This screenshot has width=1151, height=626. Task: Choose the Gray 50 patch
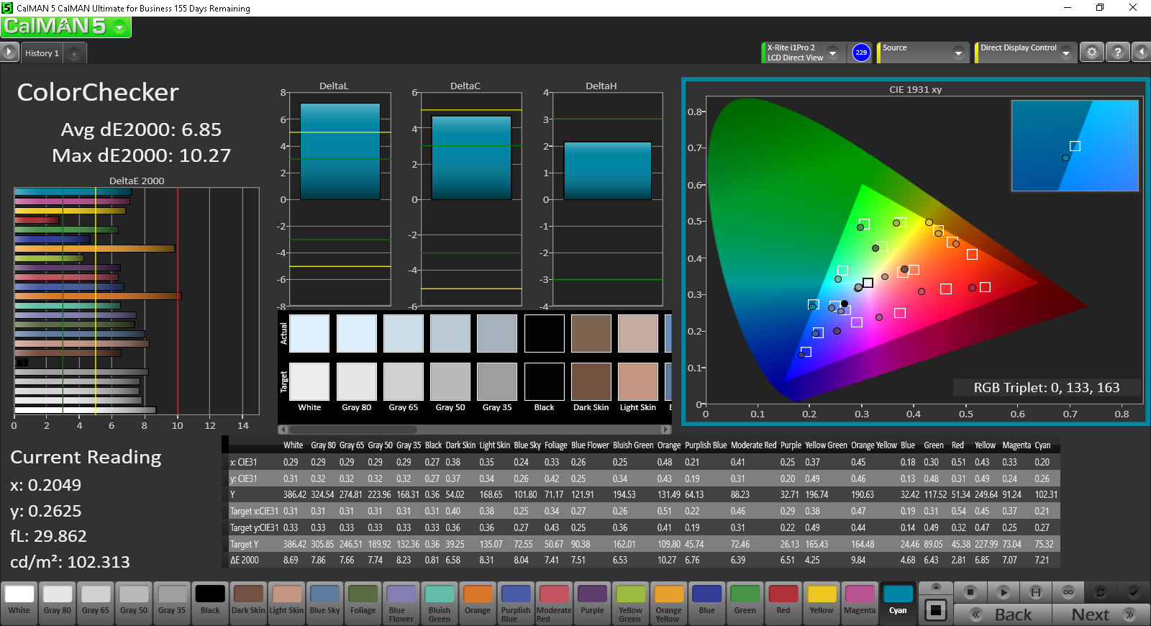coord(134,602)
